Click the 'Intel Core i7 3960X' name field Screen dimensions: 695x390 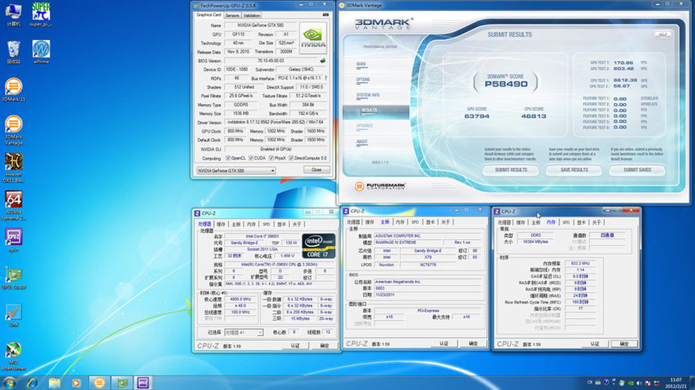click(x=263, y=237)
